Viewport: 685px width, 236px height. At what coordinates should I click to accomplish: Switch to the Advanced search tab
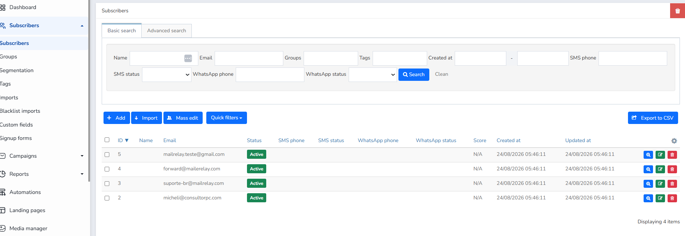(x=166, y=31)
